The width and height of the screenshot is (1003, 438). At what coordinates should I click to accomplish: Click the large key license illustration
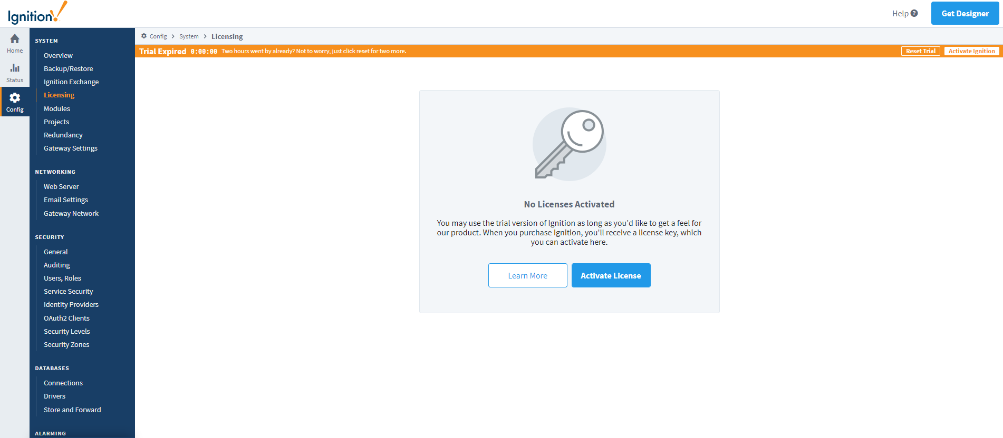569,144
